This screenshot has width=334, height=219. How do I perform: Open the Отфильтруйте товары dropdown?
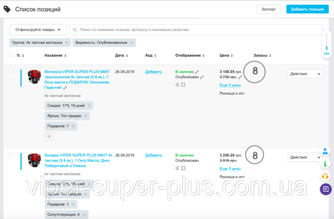(x=38, y=30)
